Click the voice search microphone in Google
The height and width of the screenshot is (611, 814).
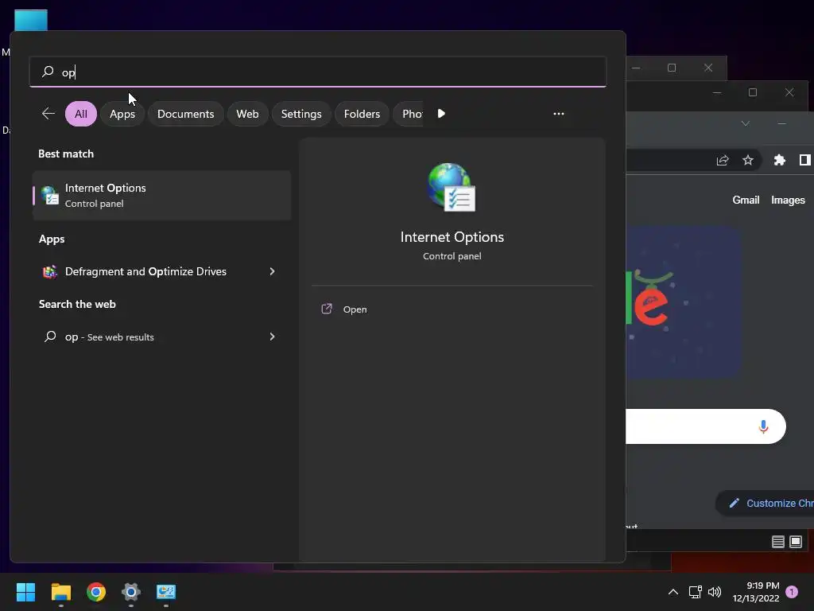[x=763, y=426]
